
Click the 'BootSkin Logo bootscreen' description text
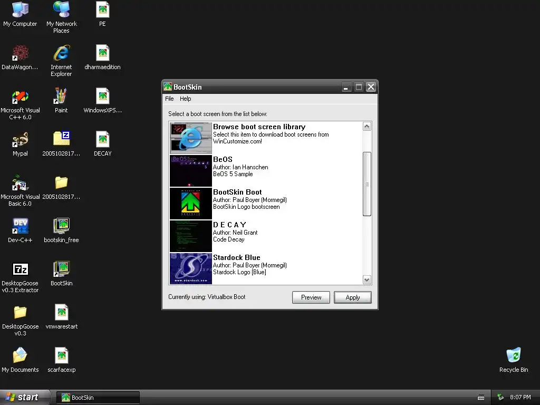click(x=246, y=207)
